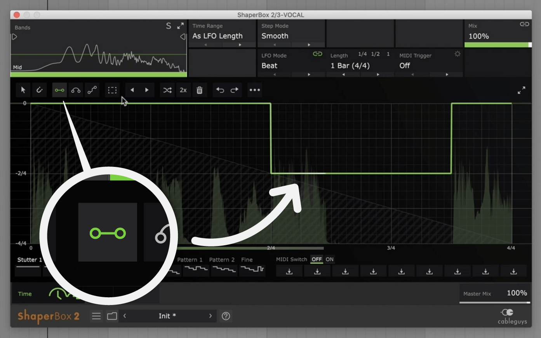Open Step Mode 'Smooth' dropdown
Viewport: 541px width, 338px height.
275,36
